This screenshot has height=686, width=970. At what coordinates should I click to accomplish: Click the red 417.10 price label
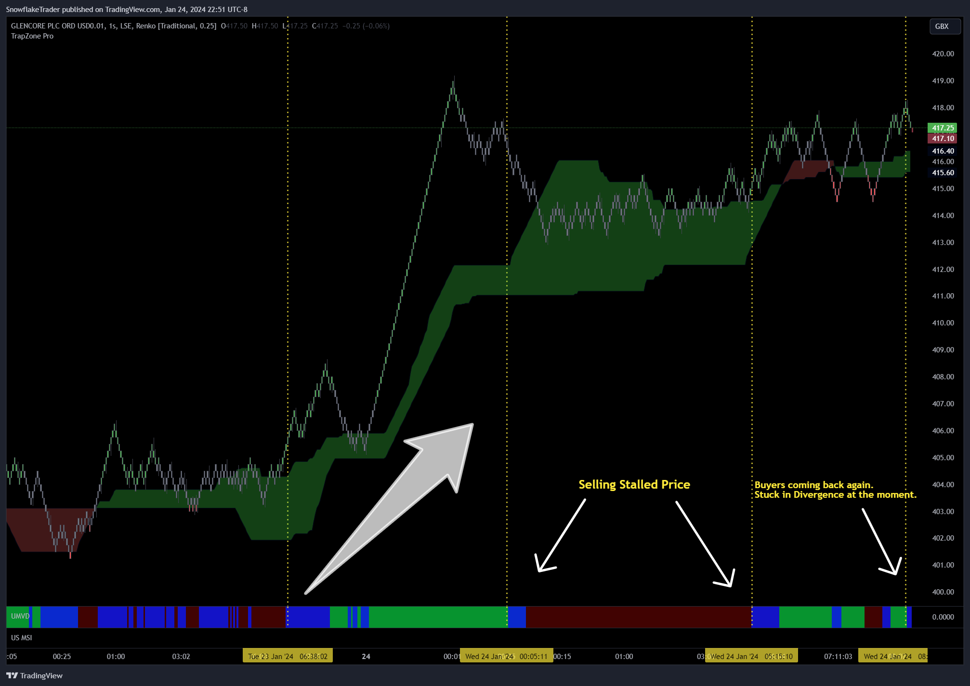(x=943, y=139)
